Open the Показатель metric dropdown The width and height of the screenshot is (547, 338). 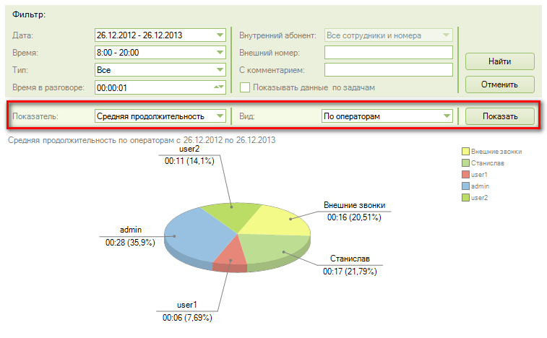click(220, 116)
